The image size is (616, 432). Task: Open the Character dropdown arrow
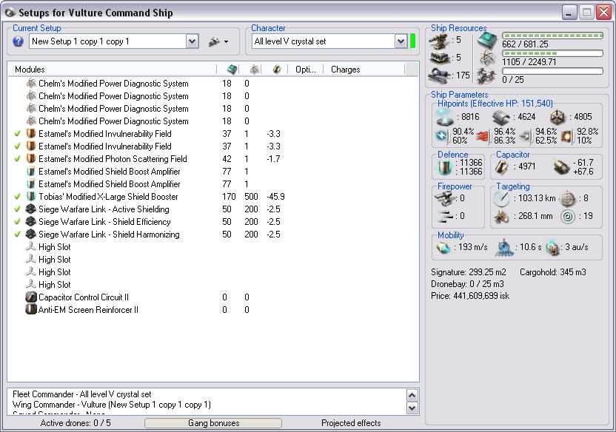[401, 41]
